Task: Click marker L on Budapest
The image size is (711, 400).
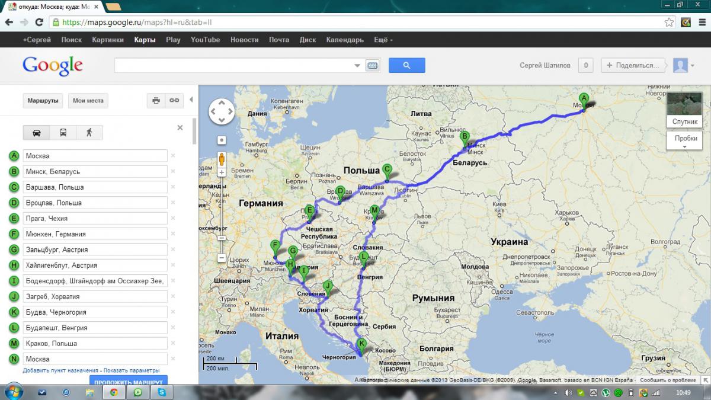Action: [364, 260]
